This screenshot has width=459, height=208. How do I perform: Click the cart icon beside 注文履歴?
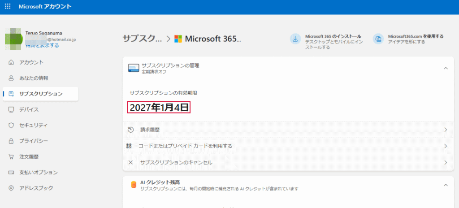tap(11, 157)
